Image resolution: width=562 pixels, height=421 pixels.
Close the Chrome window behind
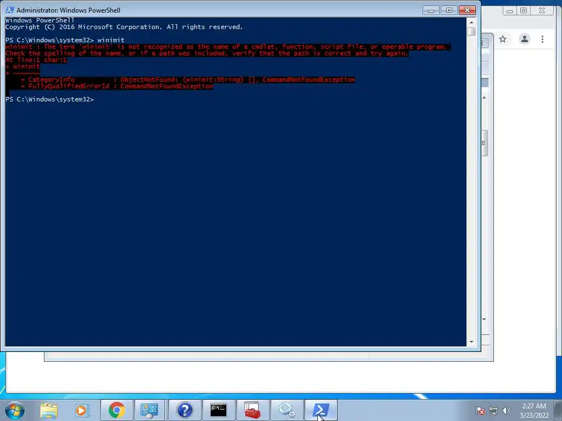542,11
